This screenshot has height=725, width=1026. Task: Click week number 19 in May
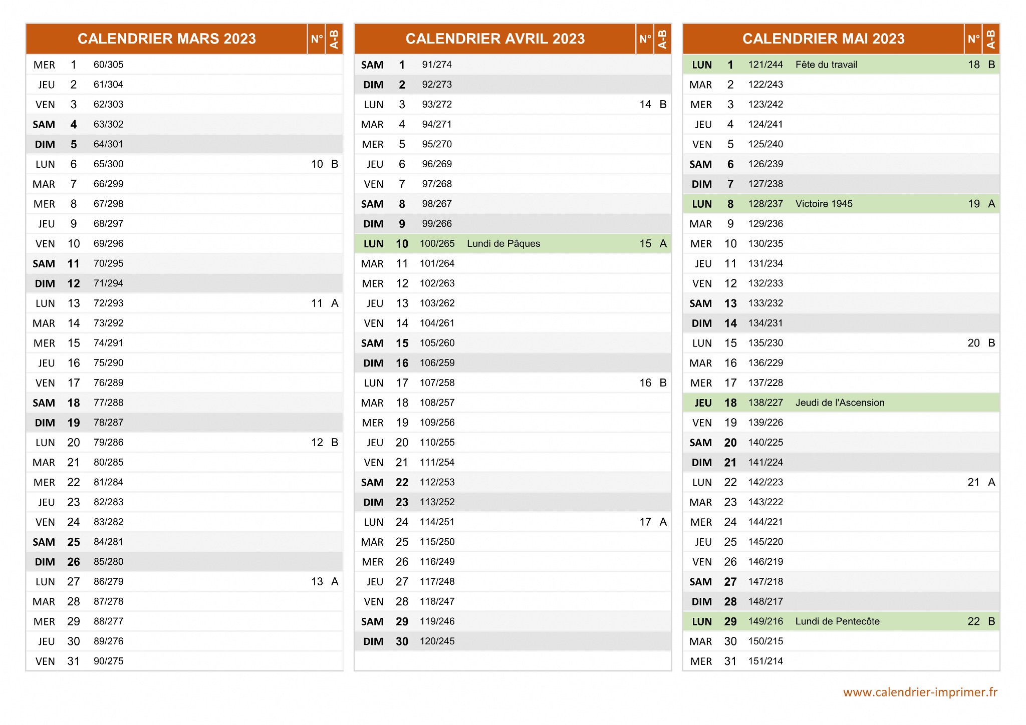pyautogui.click(x=974, y=204)
